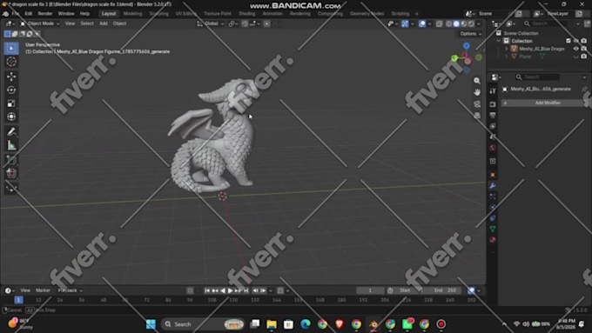Image resolution: width=592 pixels, height=333 pixels.
Task: Jump to the first frame
Action: point(207,290)
